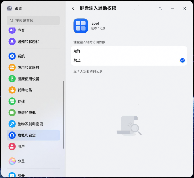Click the sidebar vertical scrollbar
The image size is (194, 178).
click(64, 115)
